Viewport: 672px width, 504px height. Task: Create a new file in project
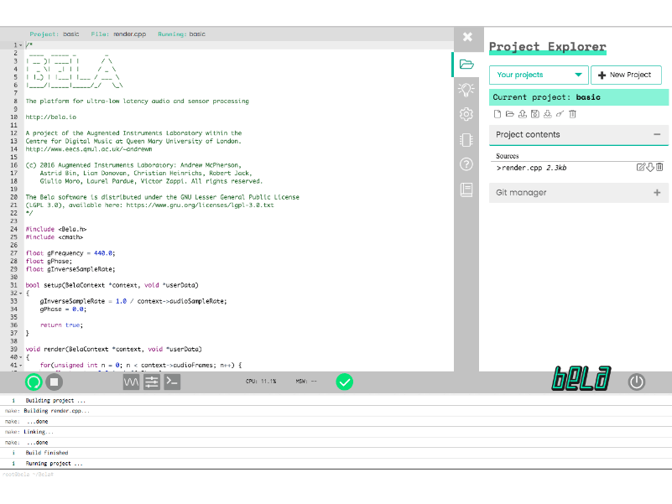pos(497,114)
